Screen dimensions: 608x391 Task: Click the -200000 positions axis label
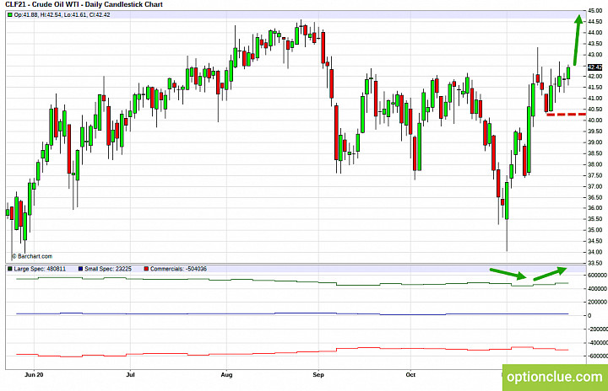598,329
